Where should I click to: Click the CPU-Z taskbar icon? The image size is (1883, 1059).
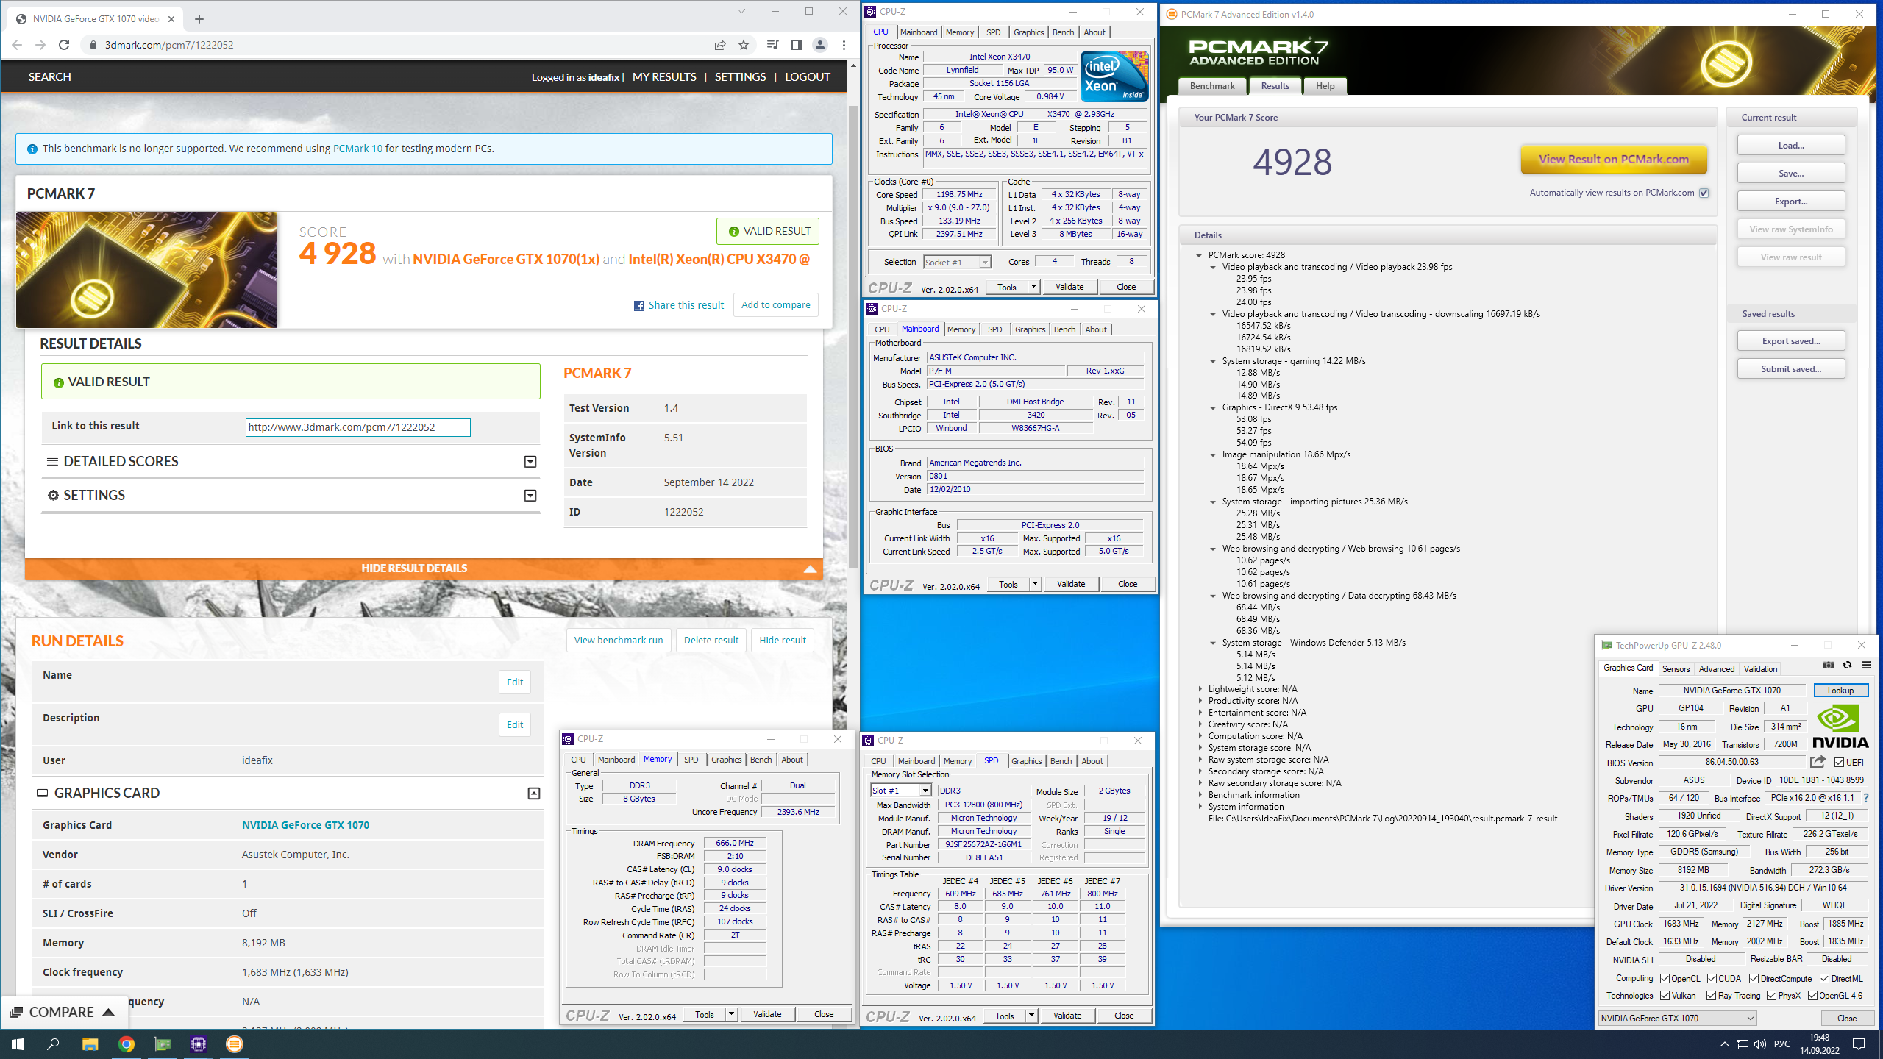pyautogui.click(x=198, y=1044)
